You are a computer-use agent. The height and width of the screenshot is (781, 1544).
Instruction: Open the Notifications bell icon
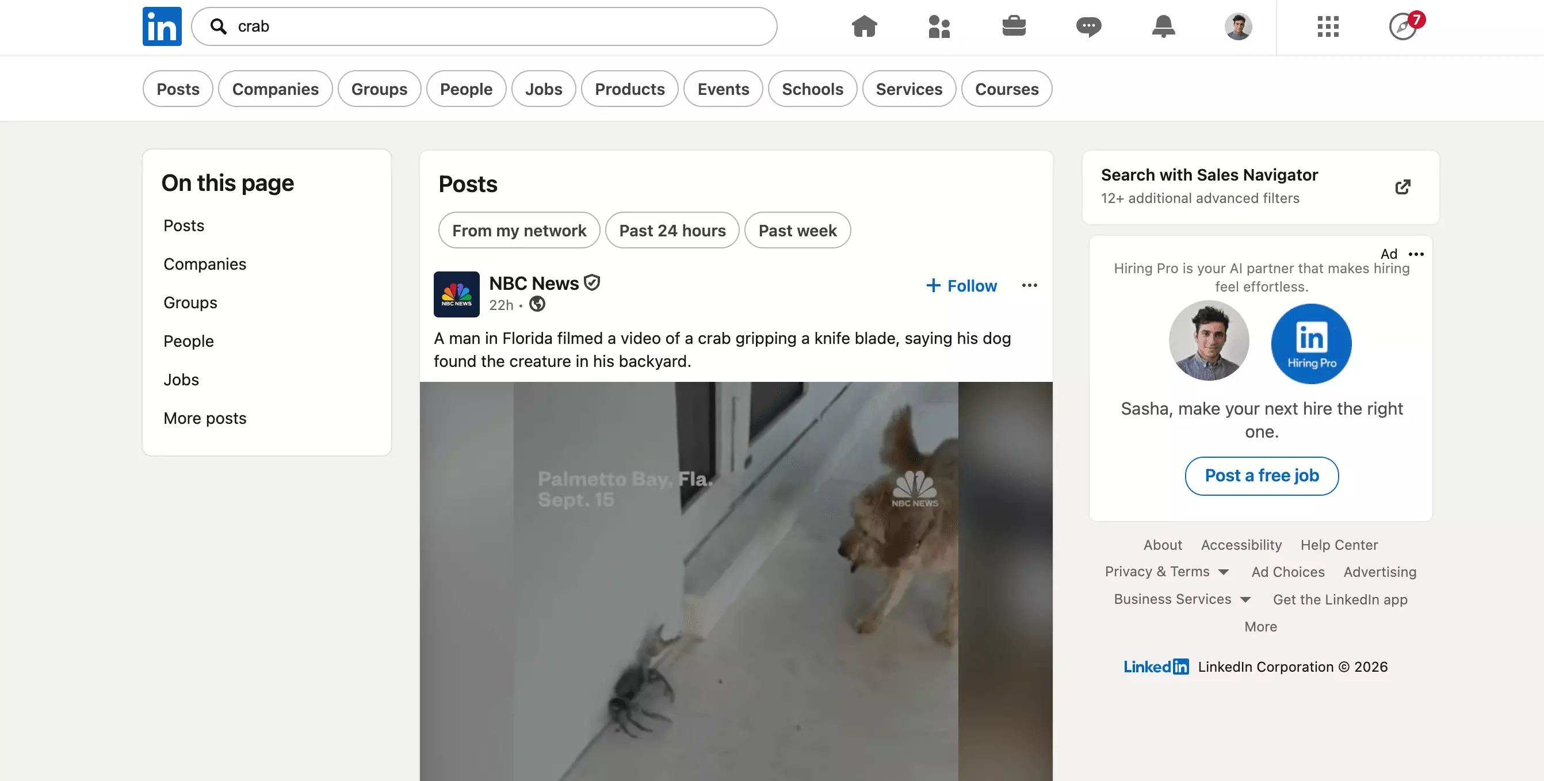tap(1163, 26)
